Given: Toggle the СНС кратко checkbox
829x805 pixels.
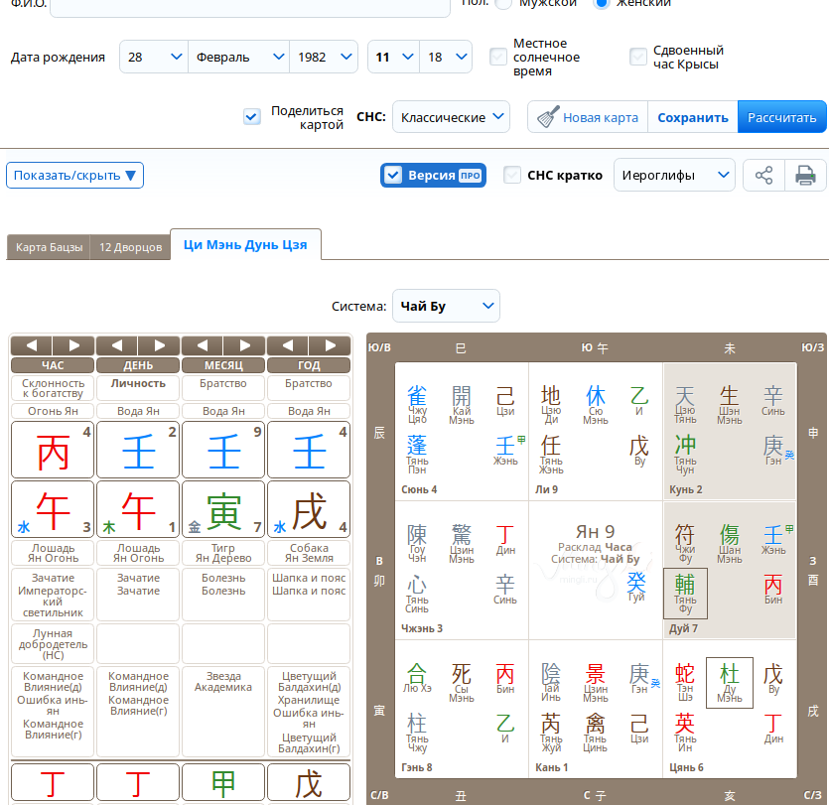Looking at the screenshot, I should tap(511, 175).
